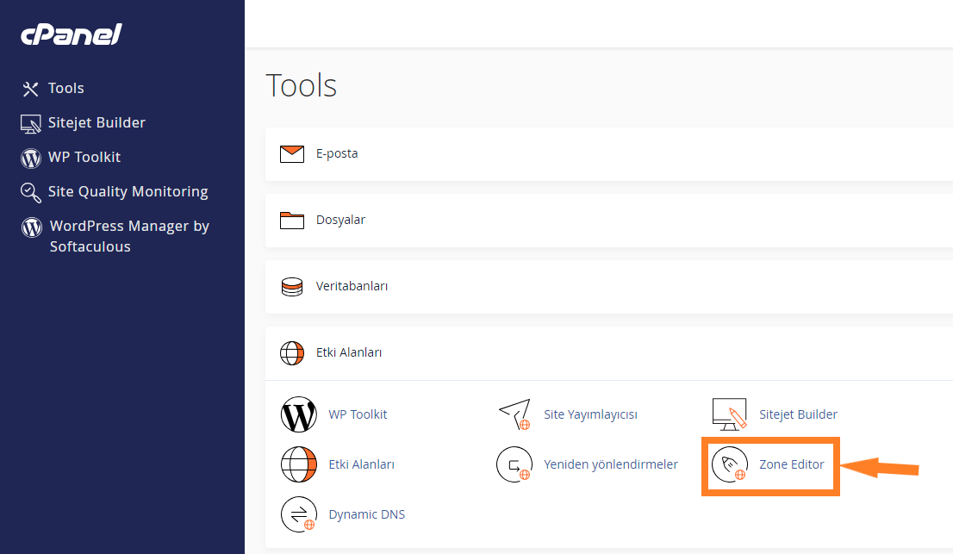The height and width of the screenshot is (554, 953).
Task: Open WordPress Manager by Softaculous
Action: pyautogui.click(x=129, y=236)
